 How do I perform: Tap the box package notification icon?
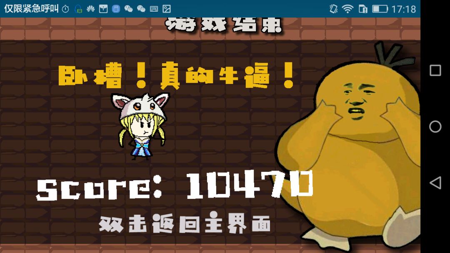(x=103, y=9)
